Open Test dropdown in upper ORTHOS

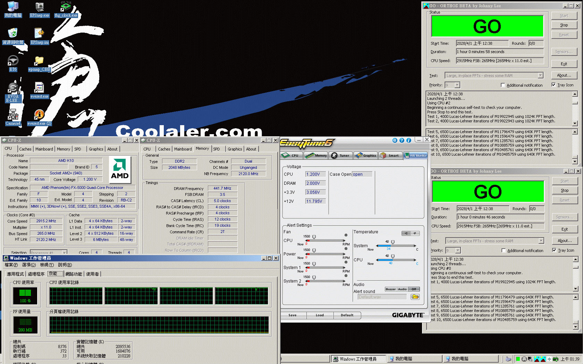coord(540,76)
